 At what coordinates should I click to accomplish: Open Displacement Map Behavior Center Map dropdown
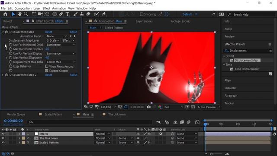[61, 62]
